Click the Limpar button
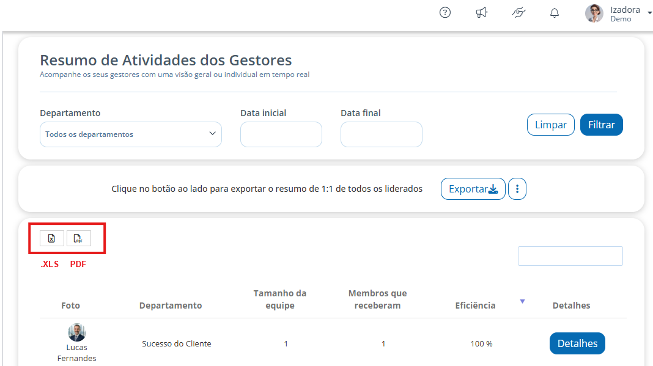Image resolution: width=653 pixels, height=366 pixels. (x=550, y=125)
